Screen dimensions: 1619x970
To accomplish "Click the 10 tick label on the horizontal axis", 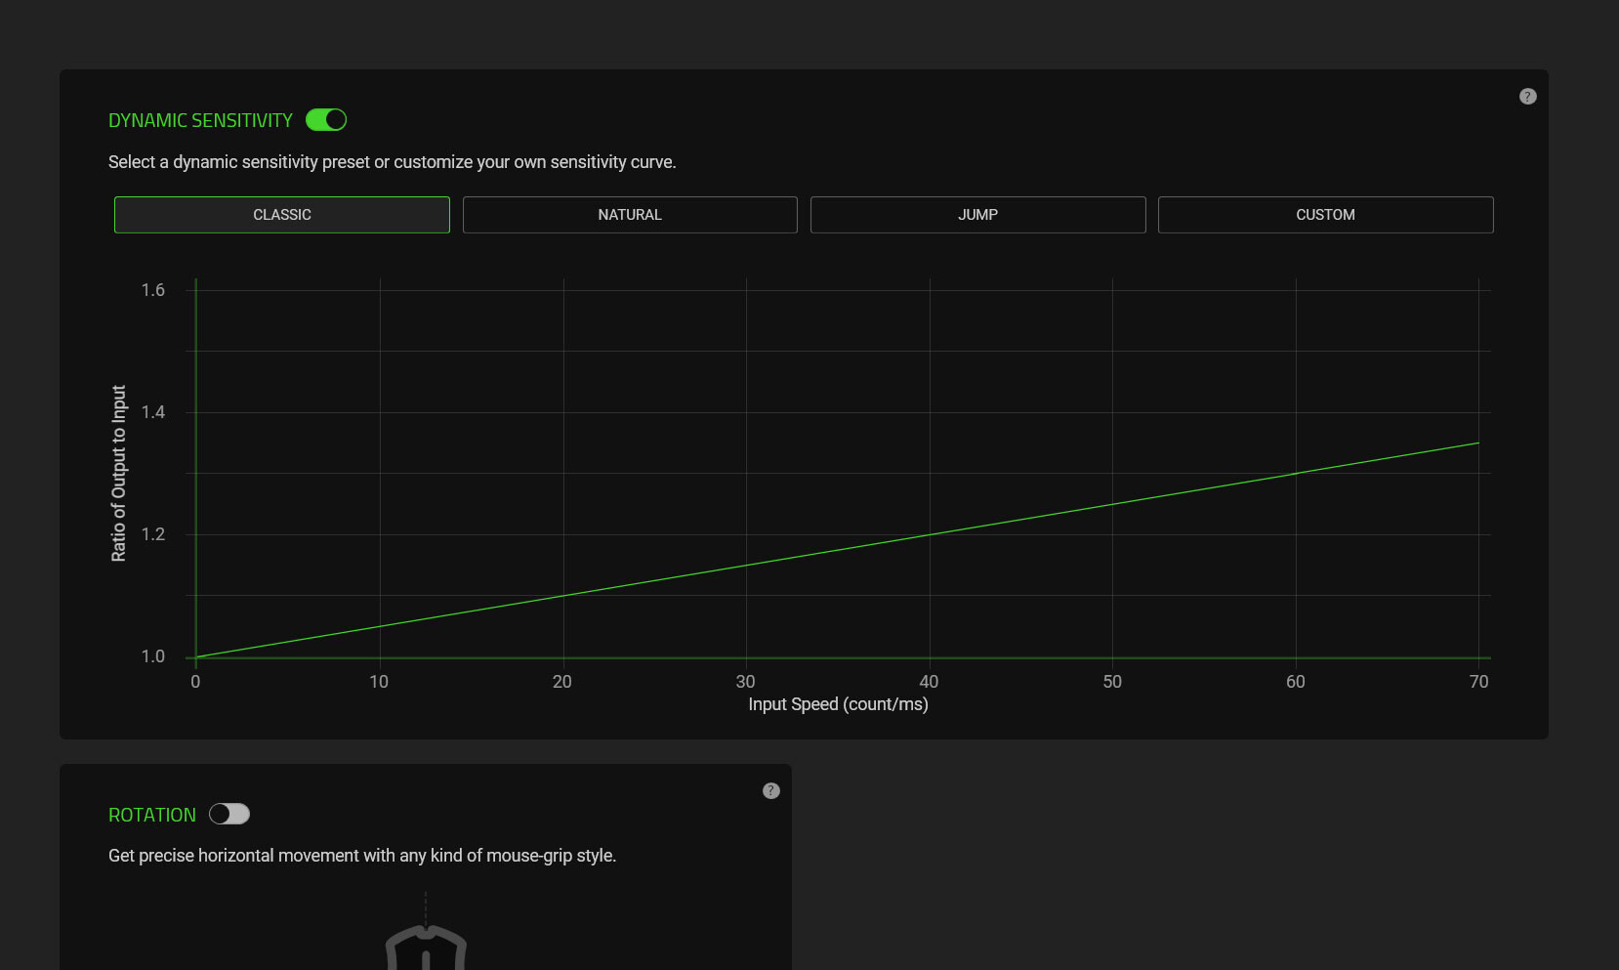I will pyautogui.click(x=379, y=682).
